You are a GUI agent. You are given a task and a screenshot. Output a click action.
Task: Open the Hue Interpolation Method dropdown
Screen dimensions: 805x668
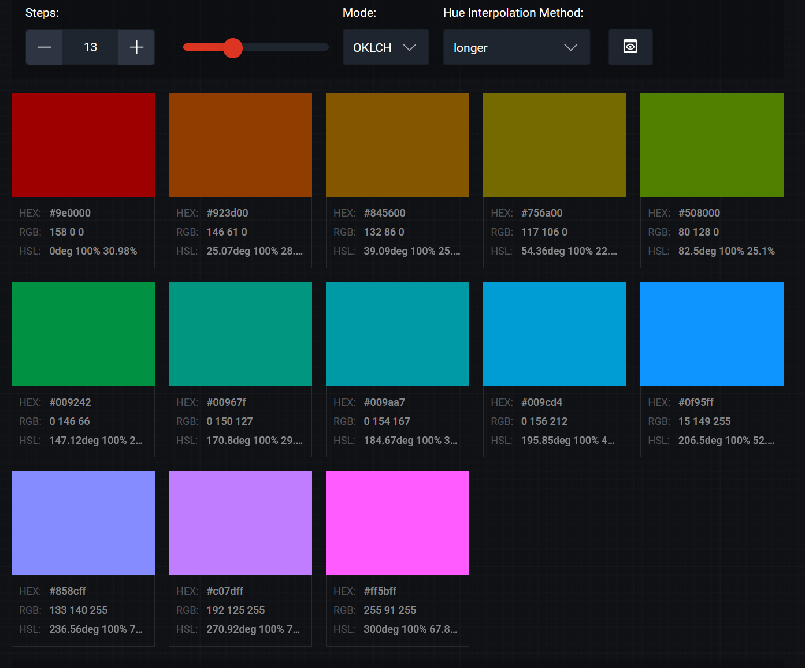pos(517,47)
